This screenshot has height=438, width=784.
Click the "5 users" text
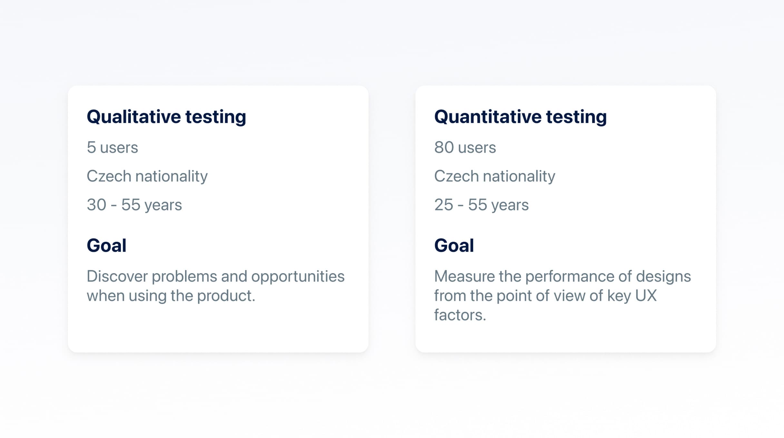pyautogui.click(x=112, y=148)
